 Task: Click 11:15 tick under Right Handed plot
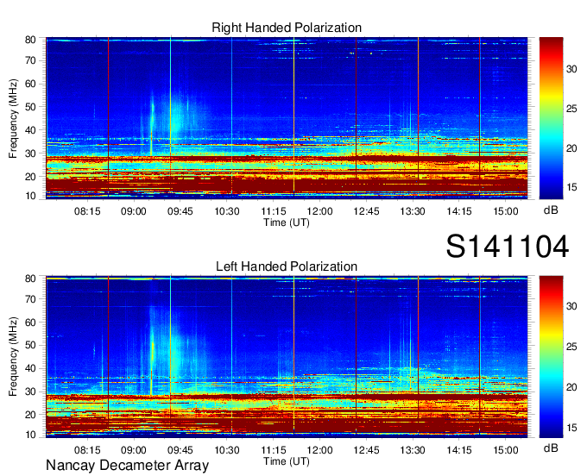tap(274, 211)
